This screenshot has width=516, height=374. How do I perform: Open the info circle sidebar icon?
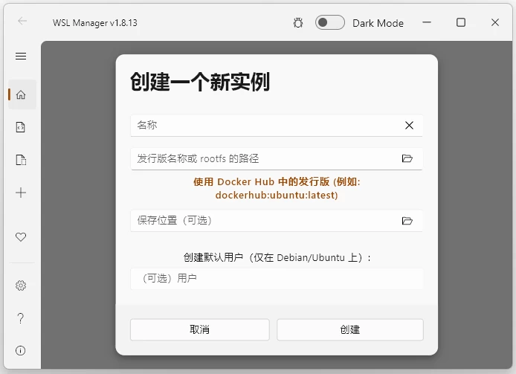tap(21, 350)
